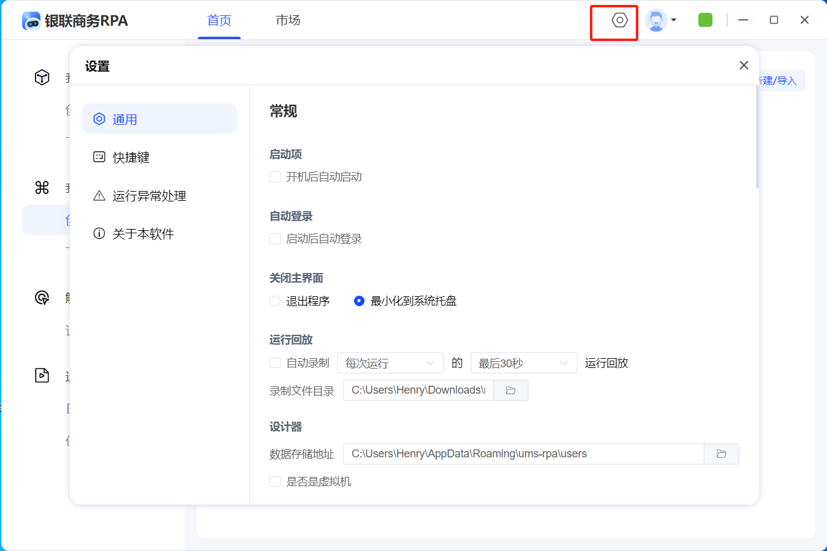Switch to the 市场 tab
Viewport: 827px width, 551px height.
point(288,20)
